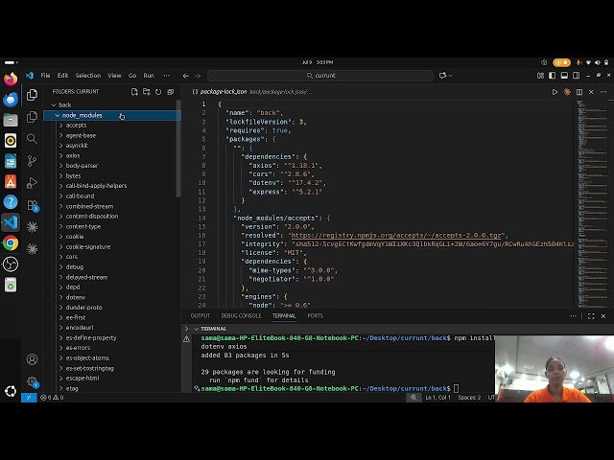The width and height of the screenshot is (614, 460).
Task: Collapse the TERMINAL section chevron
Action: pyautogui.click(x=196, y=329)
